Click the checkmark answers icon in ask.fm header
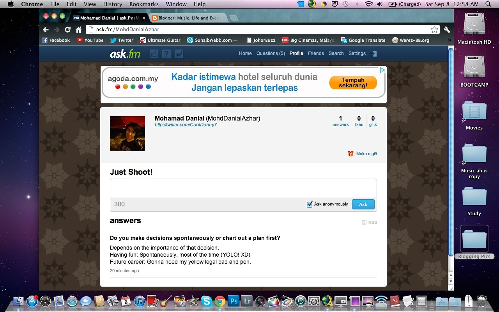Image resolution: width=499 pixels, height=312 pixels. [179, 54]
